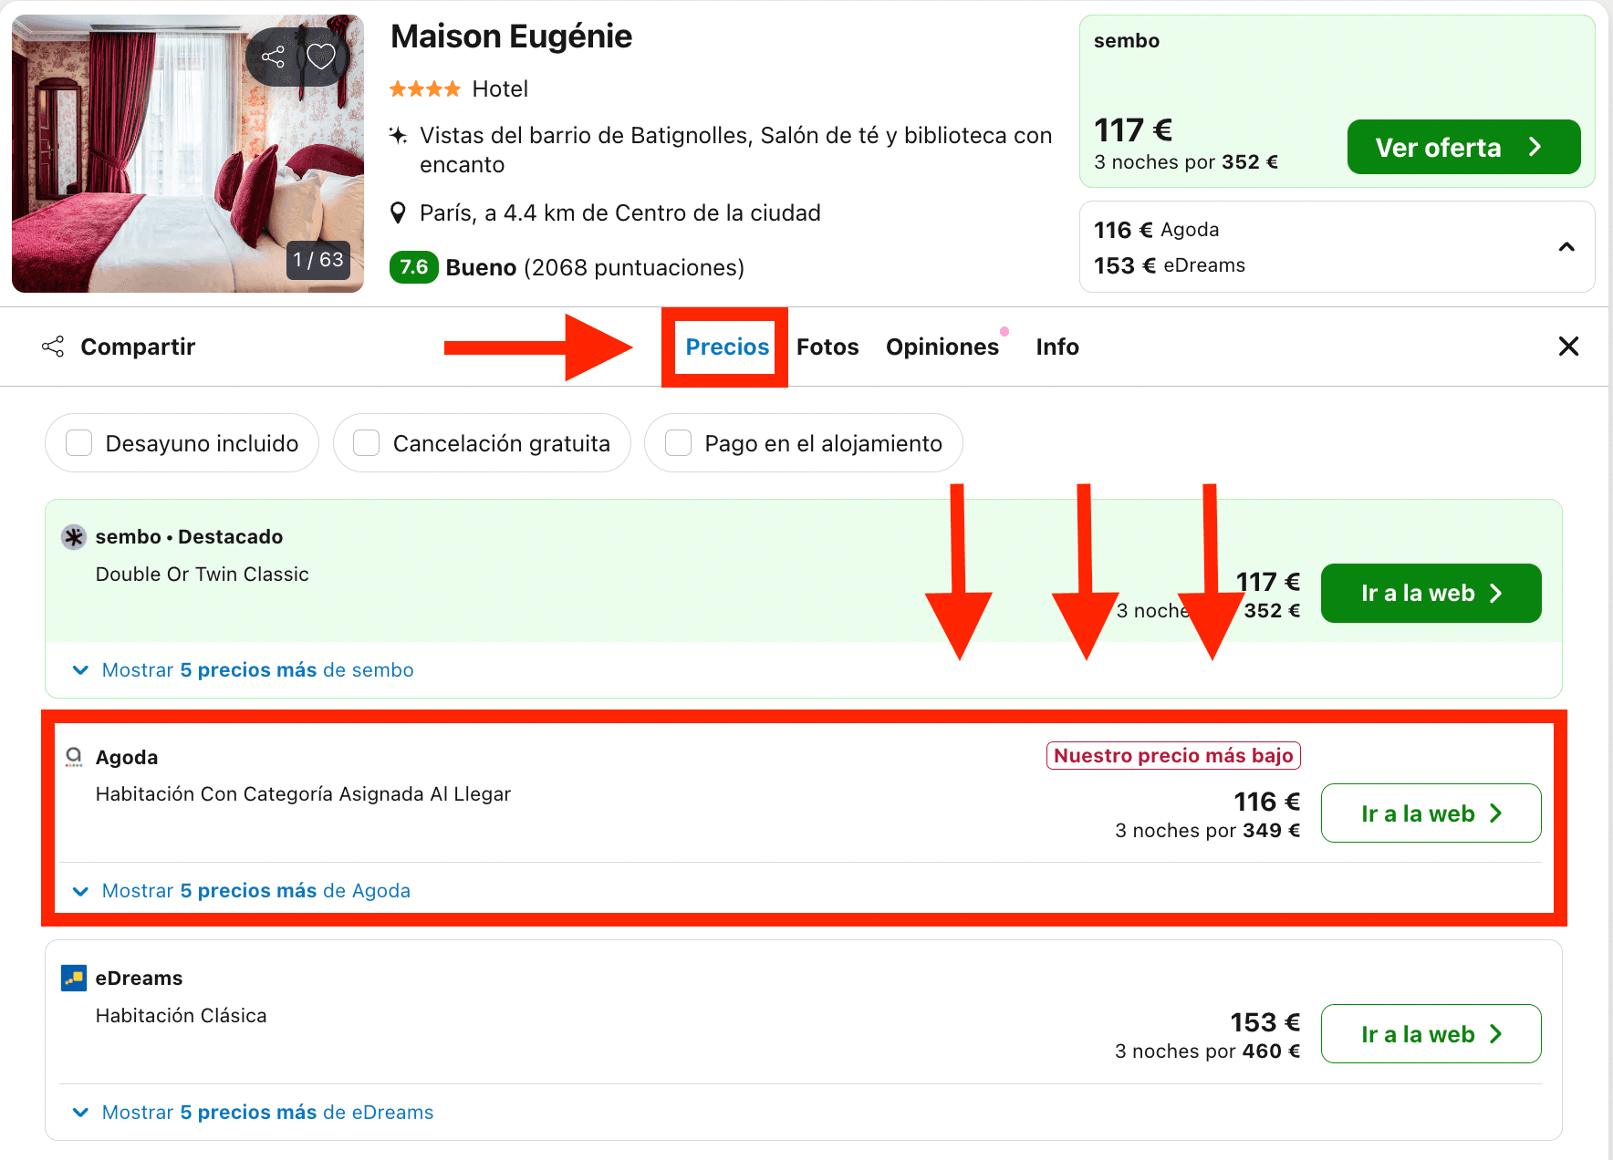Click the Ver oferta button
Screen dimensions: 1613x1160
tap(1462, 148)
